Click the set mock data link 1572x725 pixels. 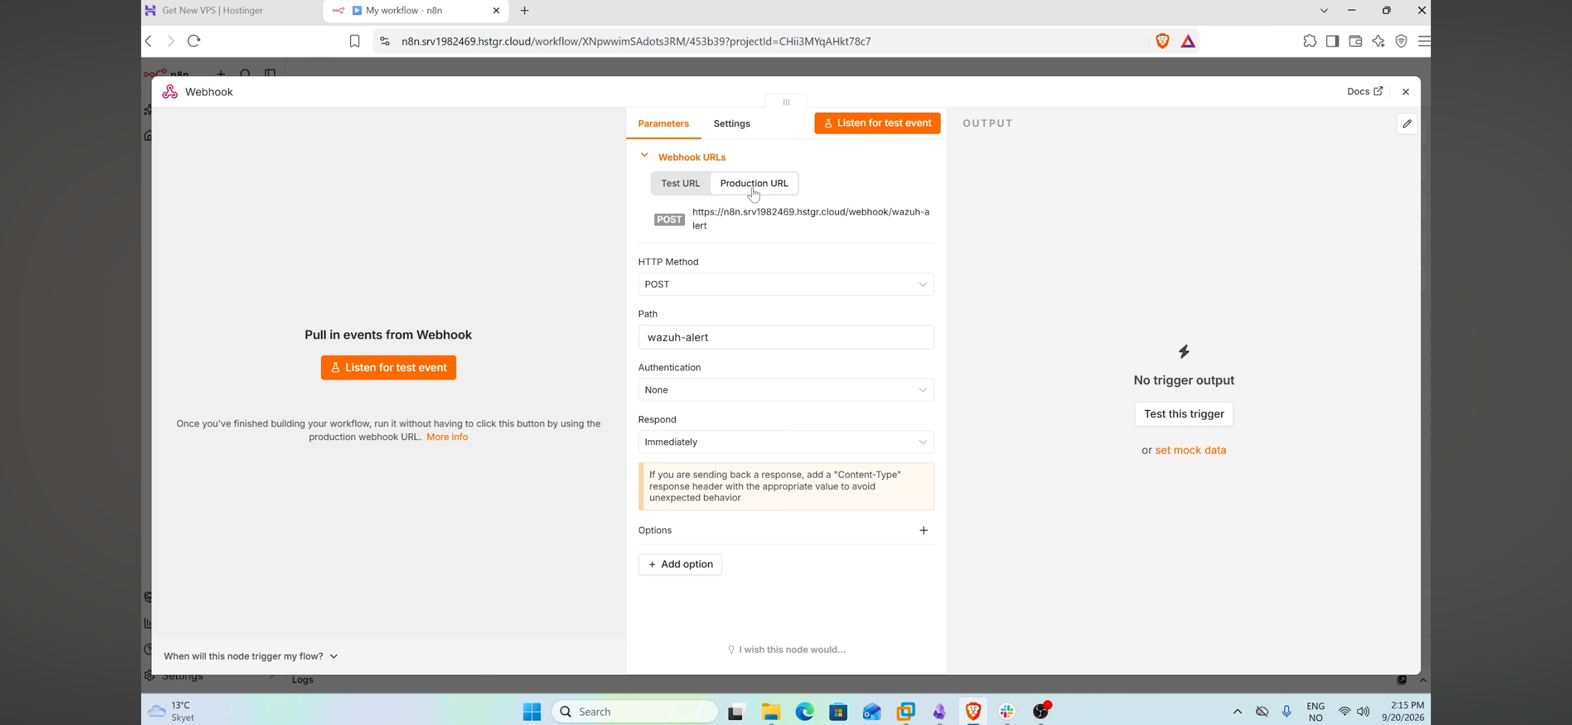pyautogui.click(x=1190, y=450)
